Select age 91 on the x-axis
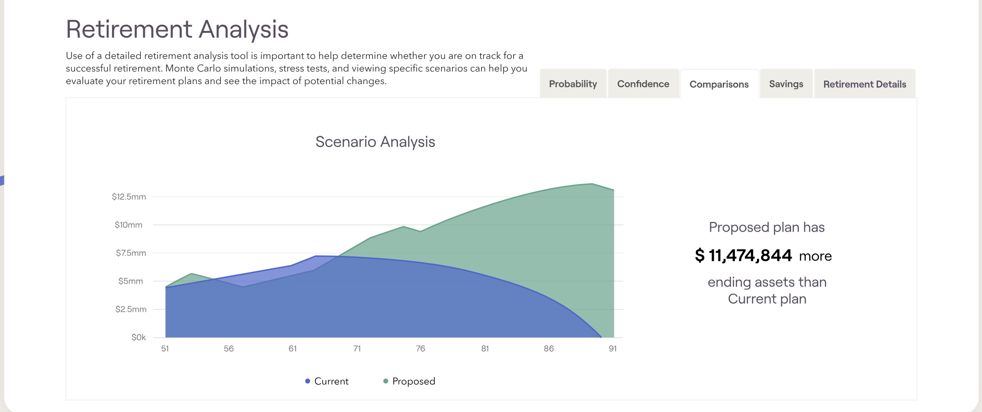 613,349
